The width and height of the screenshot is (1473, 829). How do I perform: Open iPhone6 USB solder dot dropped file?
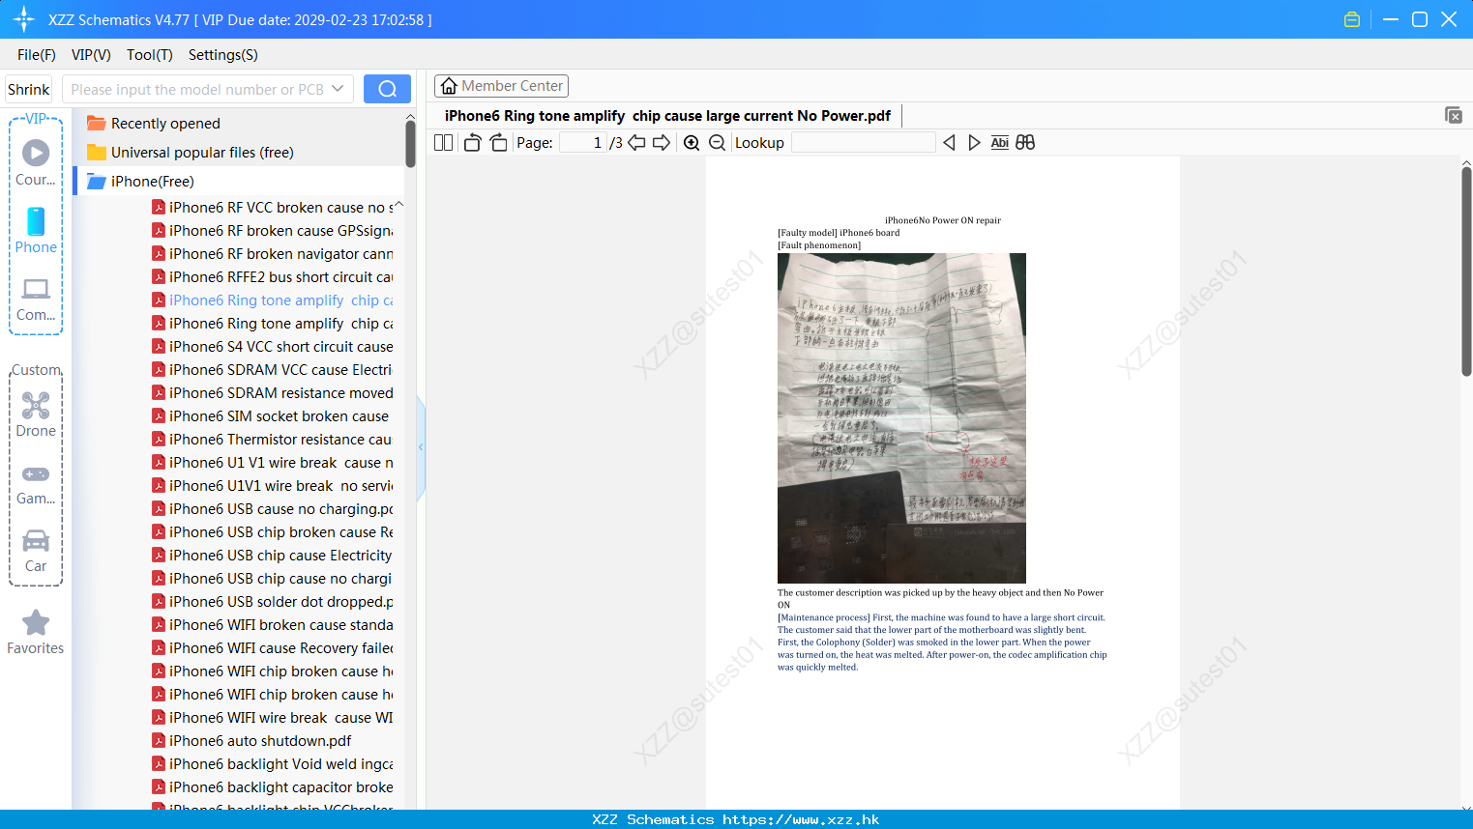(x=273, y=602)
